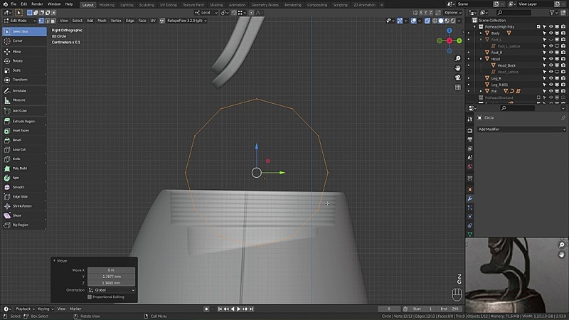Select the Knife tool
Viewport: 569px width, 320px height.
coord(24,159)
